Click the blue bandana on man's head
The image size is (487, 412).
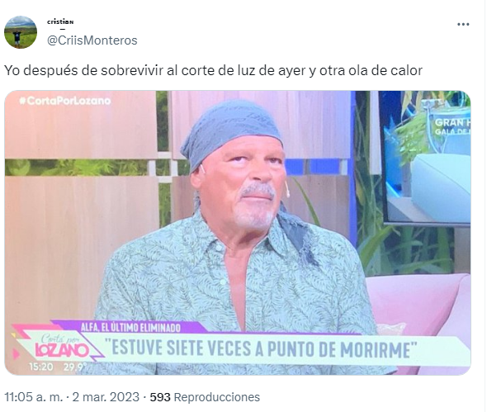pyautogui.click(x=230, y=132)
